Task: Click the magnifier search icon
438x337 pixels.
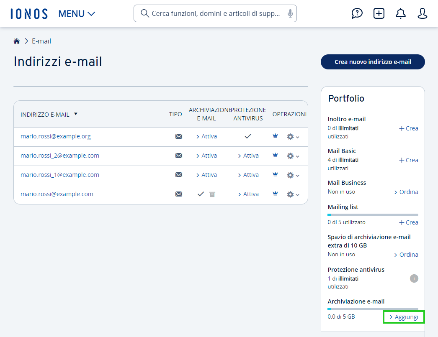Action: pos(144,13)
